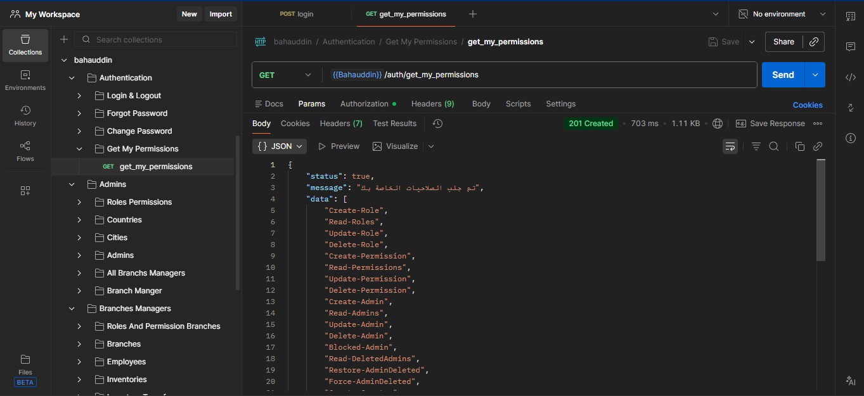Open the comments icon in right sidebar
Image resolution: width=864 pixels, height=396 pixels.
[x=851, y=47]
